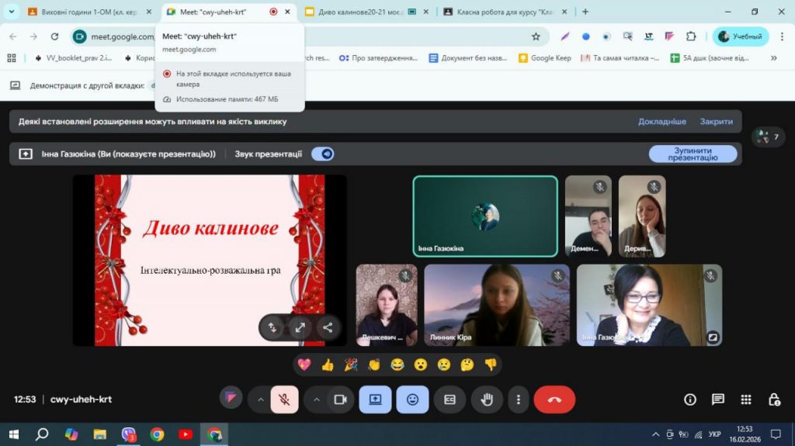This screenshot has width=795, height=446.
Task: Select the Линник Кіра video tile
Action: 496,305
